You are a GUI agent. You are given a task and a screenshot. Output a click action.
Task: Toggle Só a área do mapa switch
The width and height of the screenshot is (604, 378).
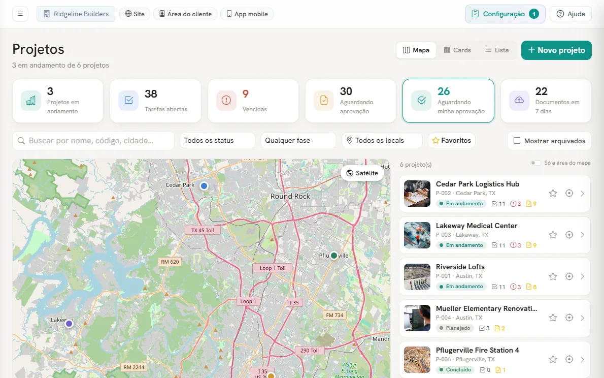click(x=535, y=163)
